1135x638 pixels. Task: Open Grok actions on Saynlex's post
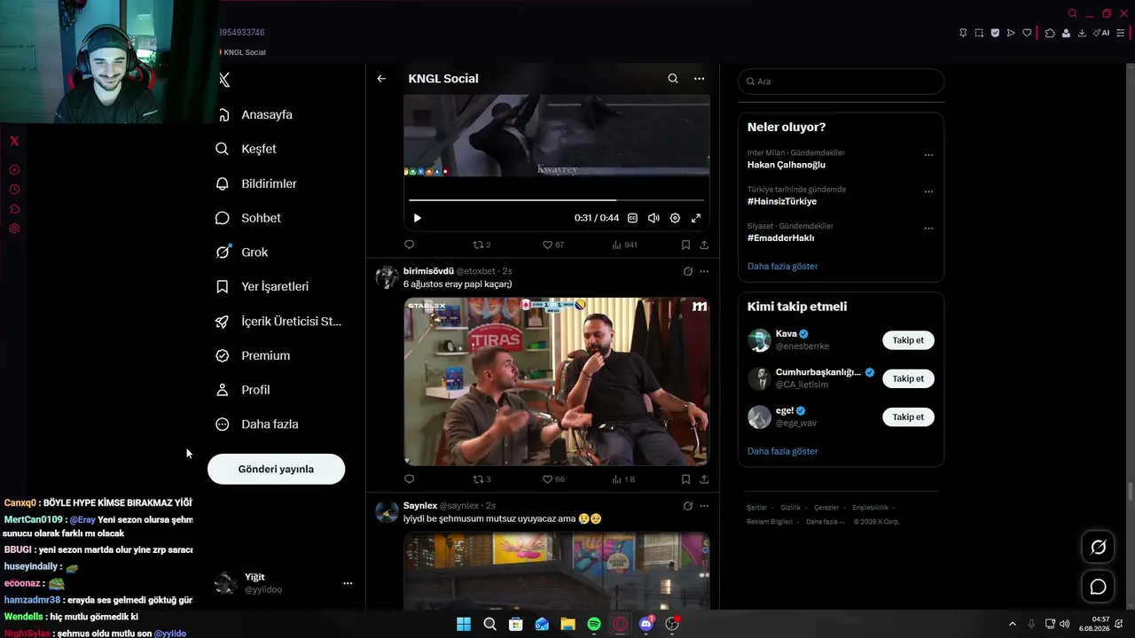click(687, 506)
